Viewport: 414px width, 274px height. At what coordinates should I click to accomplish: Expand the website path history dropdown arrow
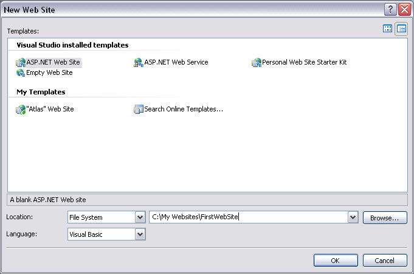(353, 217)
